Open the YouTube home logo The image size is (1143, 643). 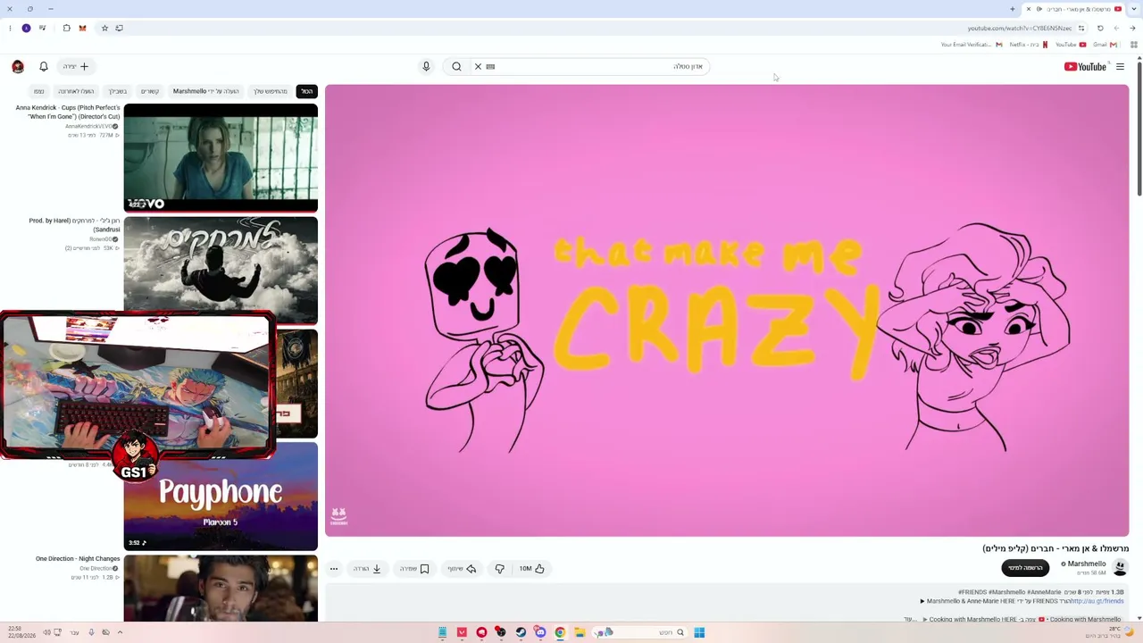click(x=1085, y=67)
